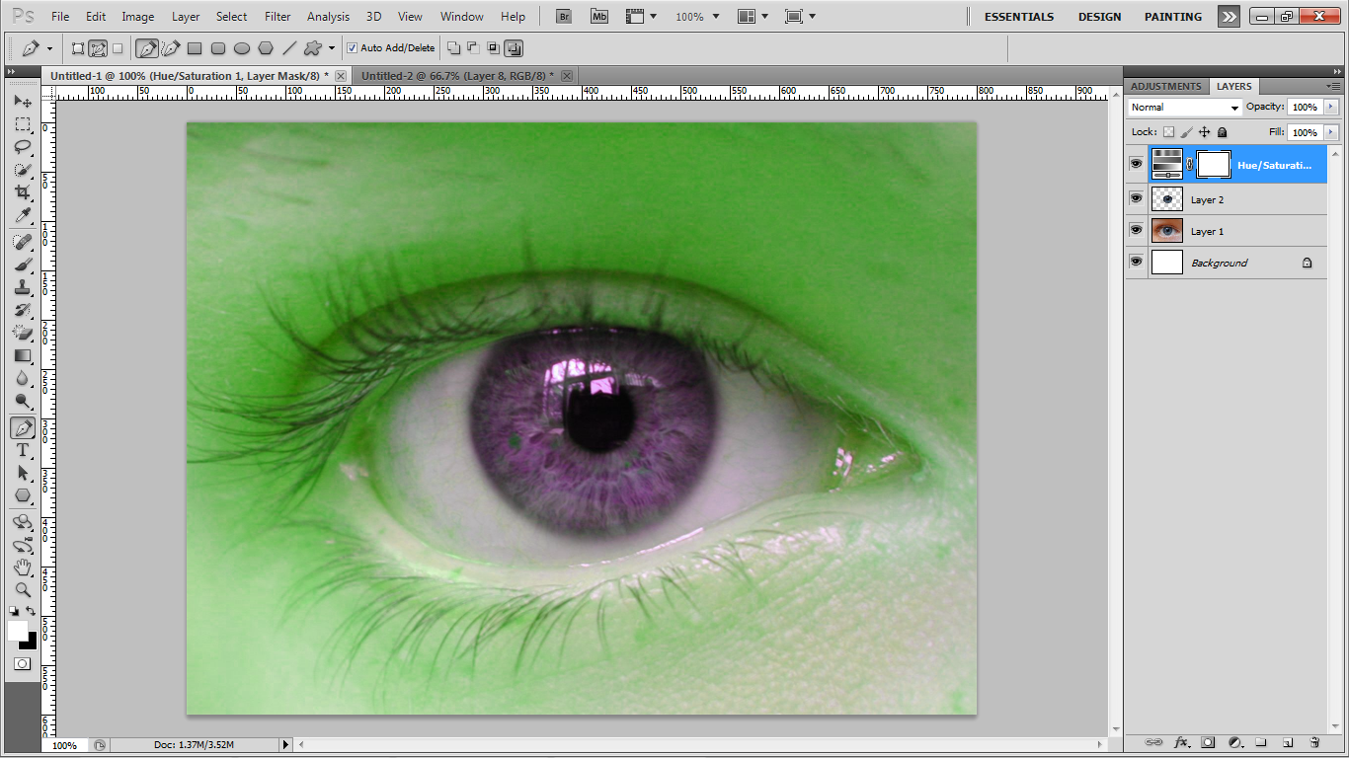Swap foreground and background colors

(32, 612)
